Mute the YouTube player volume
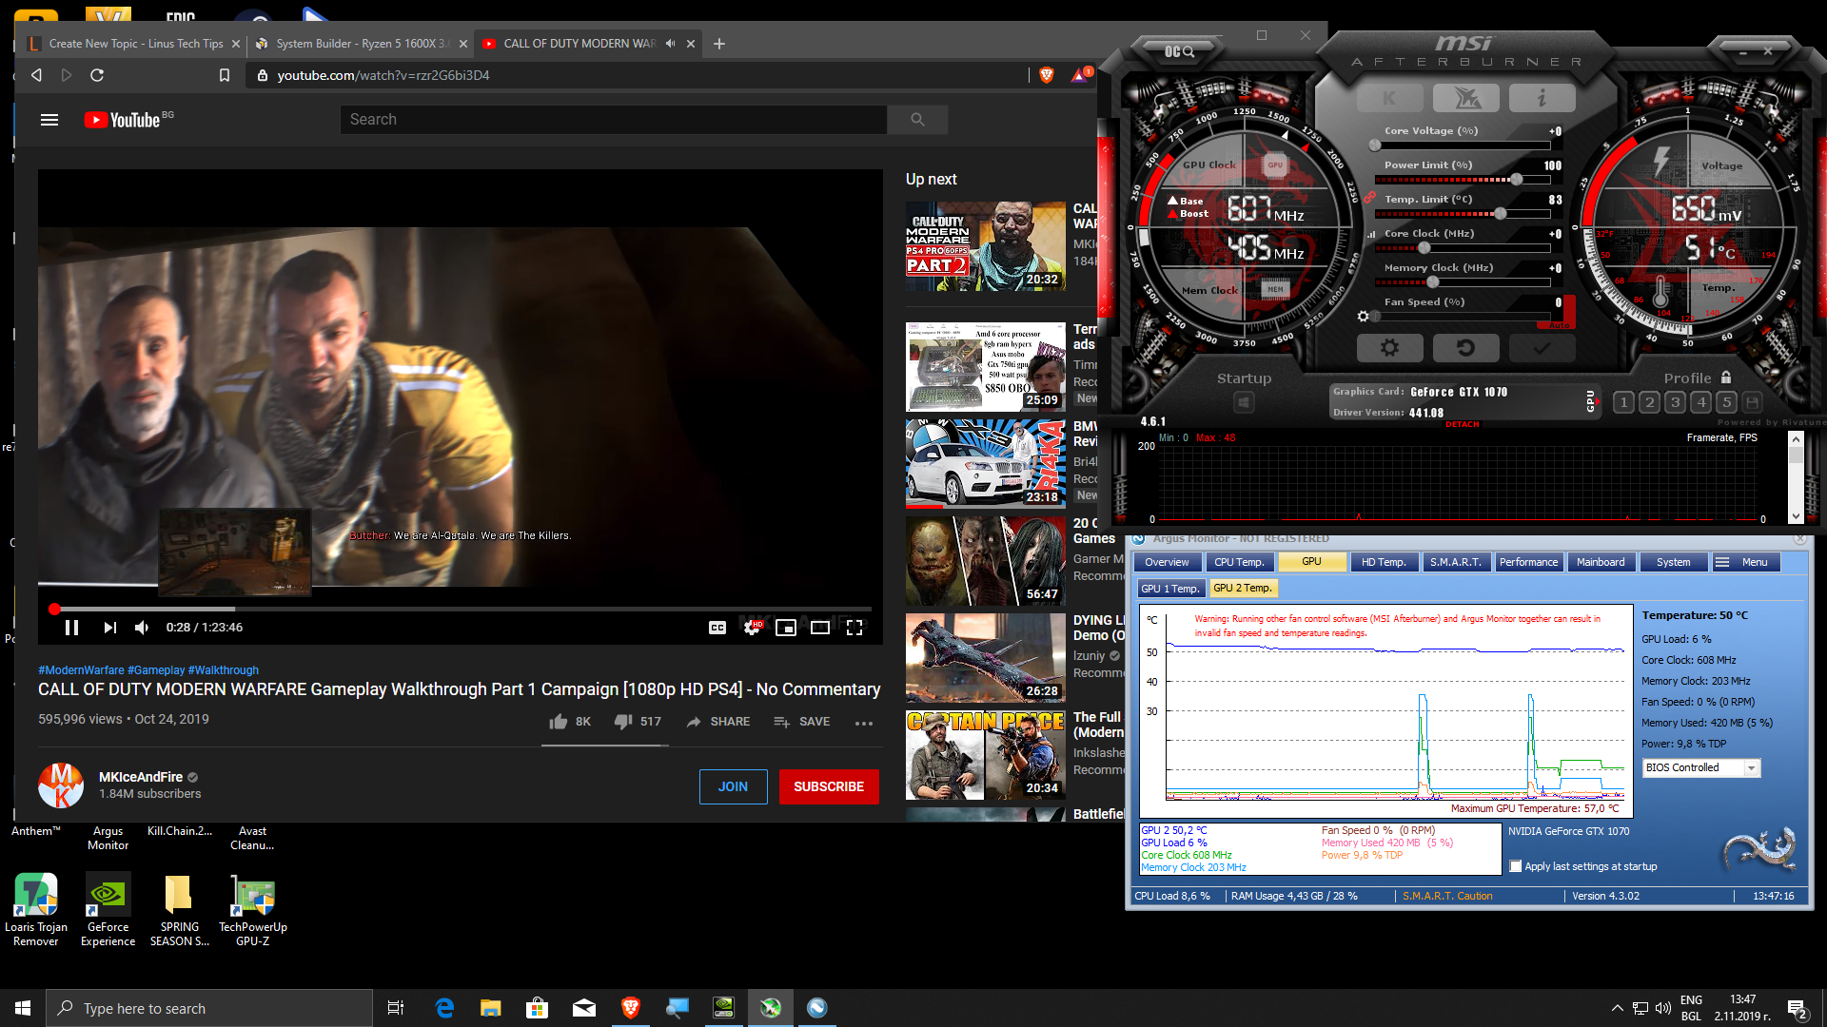Image resolution: width=1827 pixels, height=1027 pixels. (x=142, y=628)
